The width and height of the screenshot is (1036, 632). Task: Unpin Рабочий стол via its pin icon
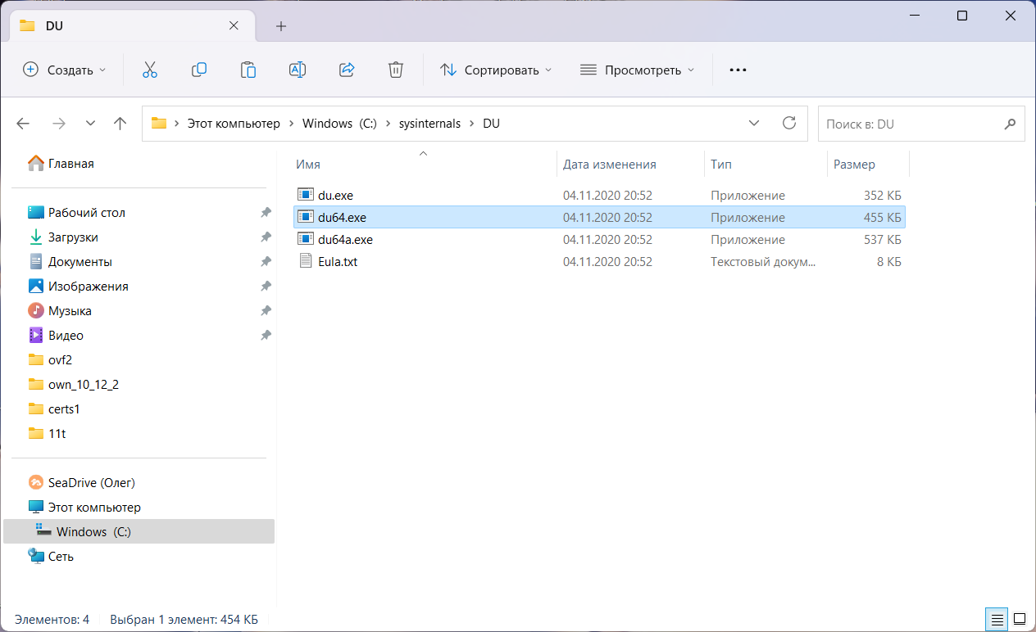point(266,213)
